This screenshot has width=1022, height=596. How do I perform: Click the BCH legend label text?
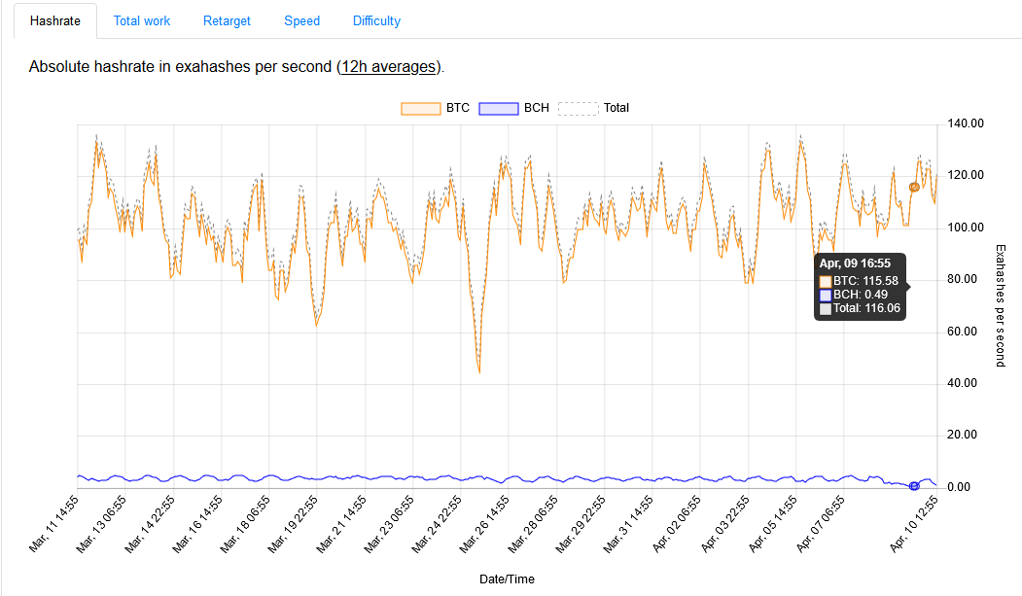(x=537, y=108)
